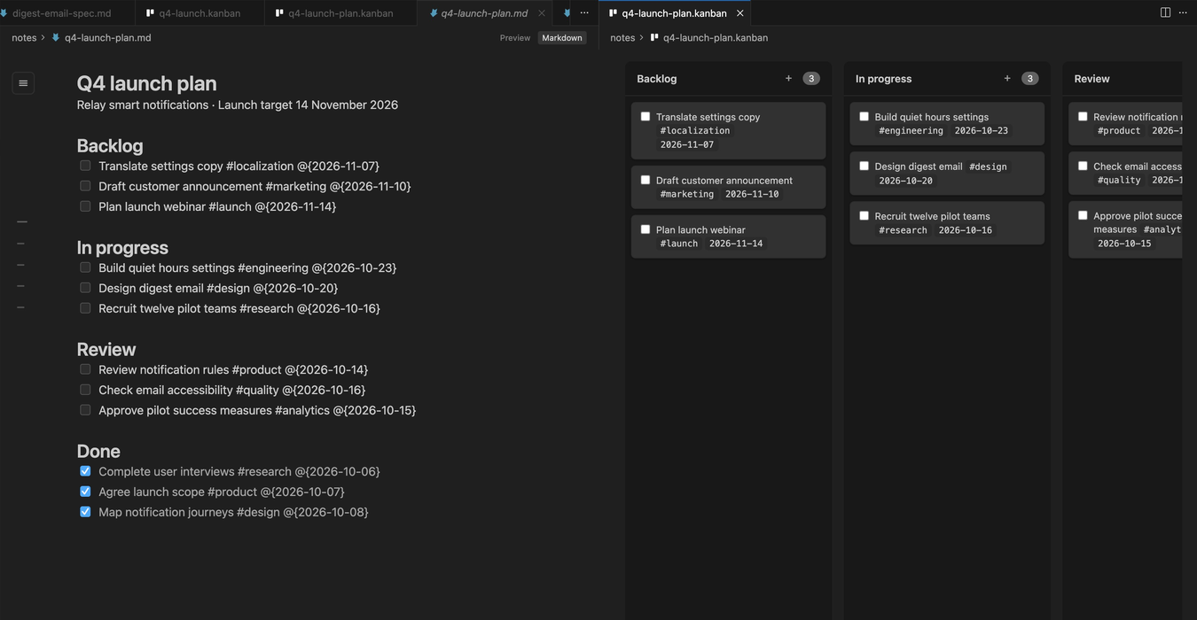Select the q4-launch-plan.md tab

pyautogui.click(x=484, y=13)
